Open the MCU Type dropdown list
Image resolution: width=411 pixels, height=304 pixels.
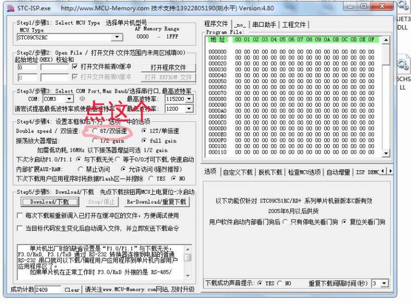118,37
